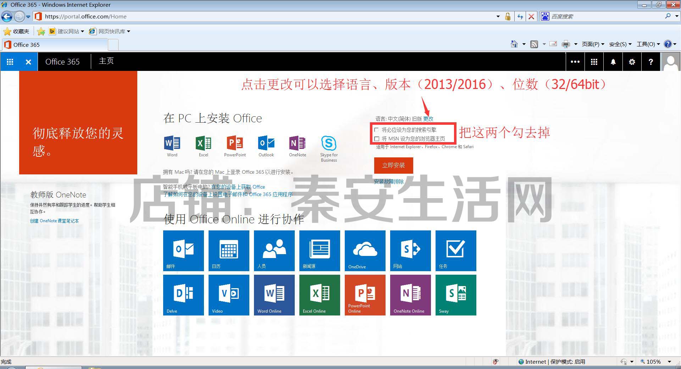Open the 建议网站 dropdown arrow
The image size is (681, 369).
coord(82,32)
